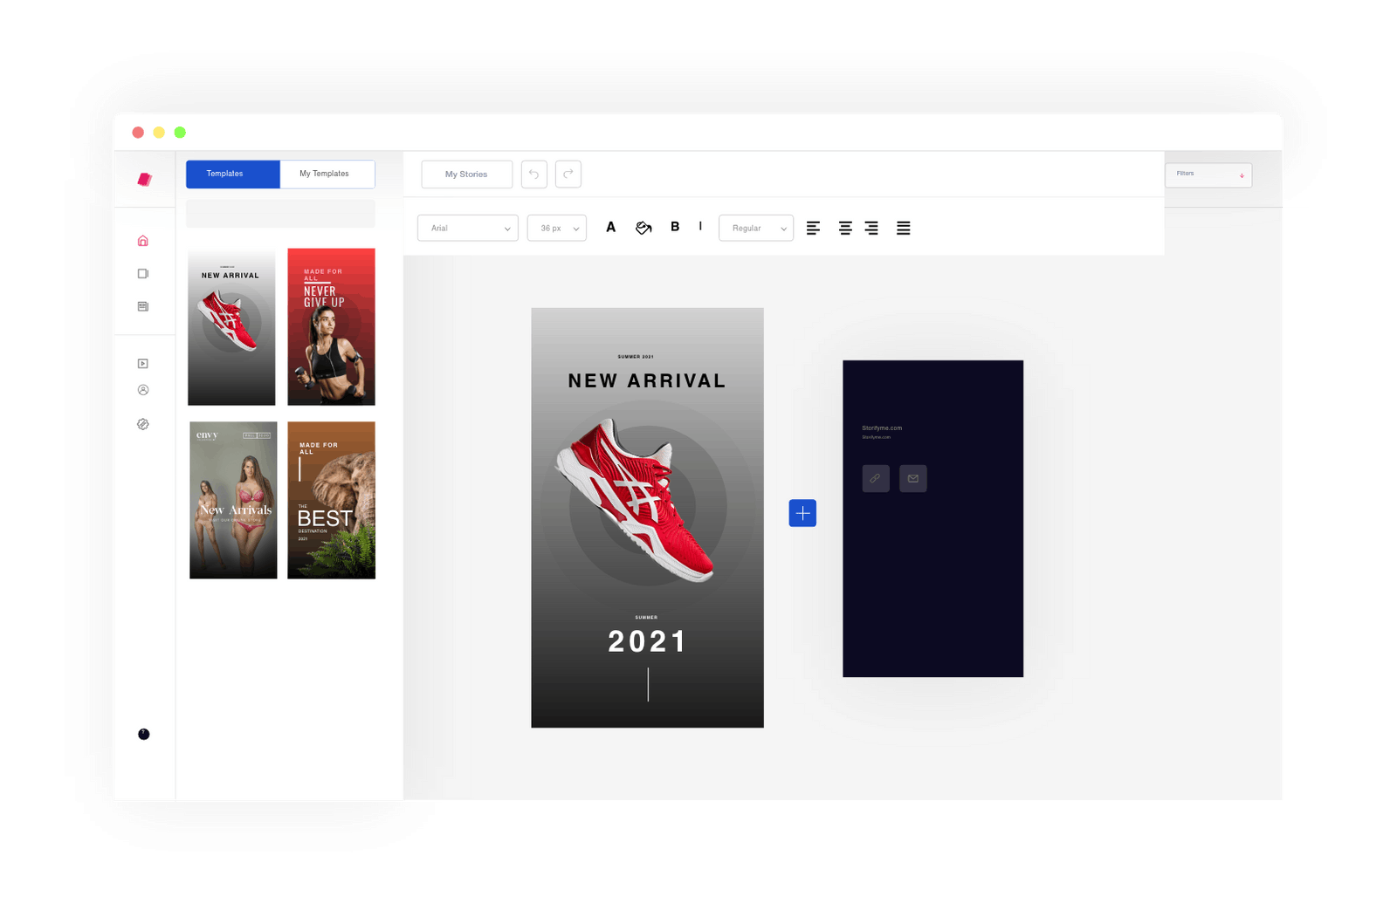Switch to the My Templates tab

coord(327,174)
